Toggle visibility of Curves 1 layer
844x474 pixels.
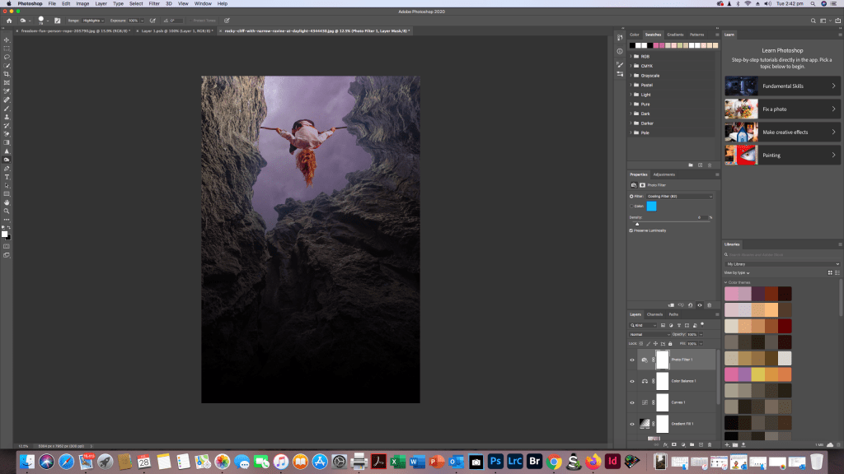pyautogui.click(x=632, y=402)
